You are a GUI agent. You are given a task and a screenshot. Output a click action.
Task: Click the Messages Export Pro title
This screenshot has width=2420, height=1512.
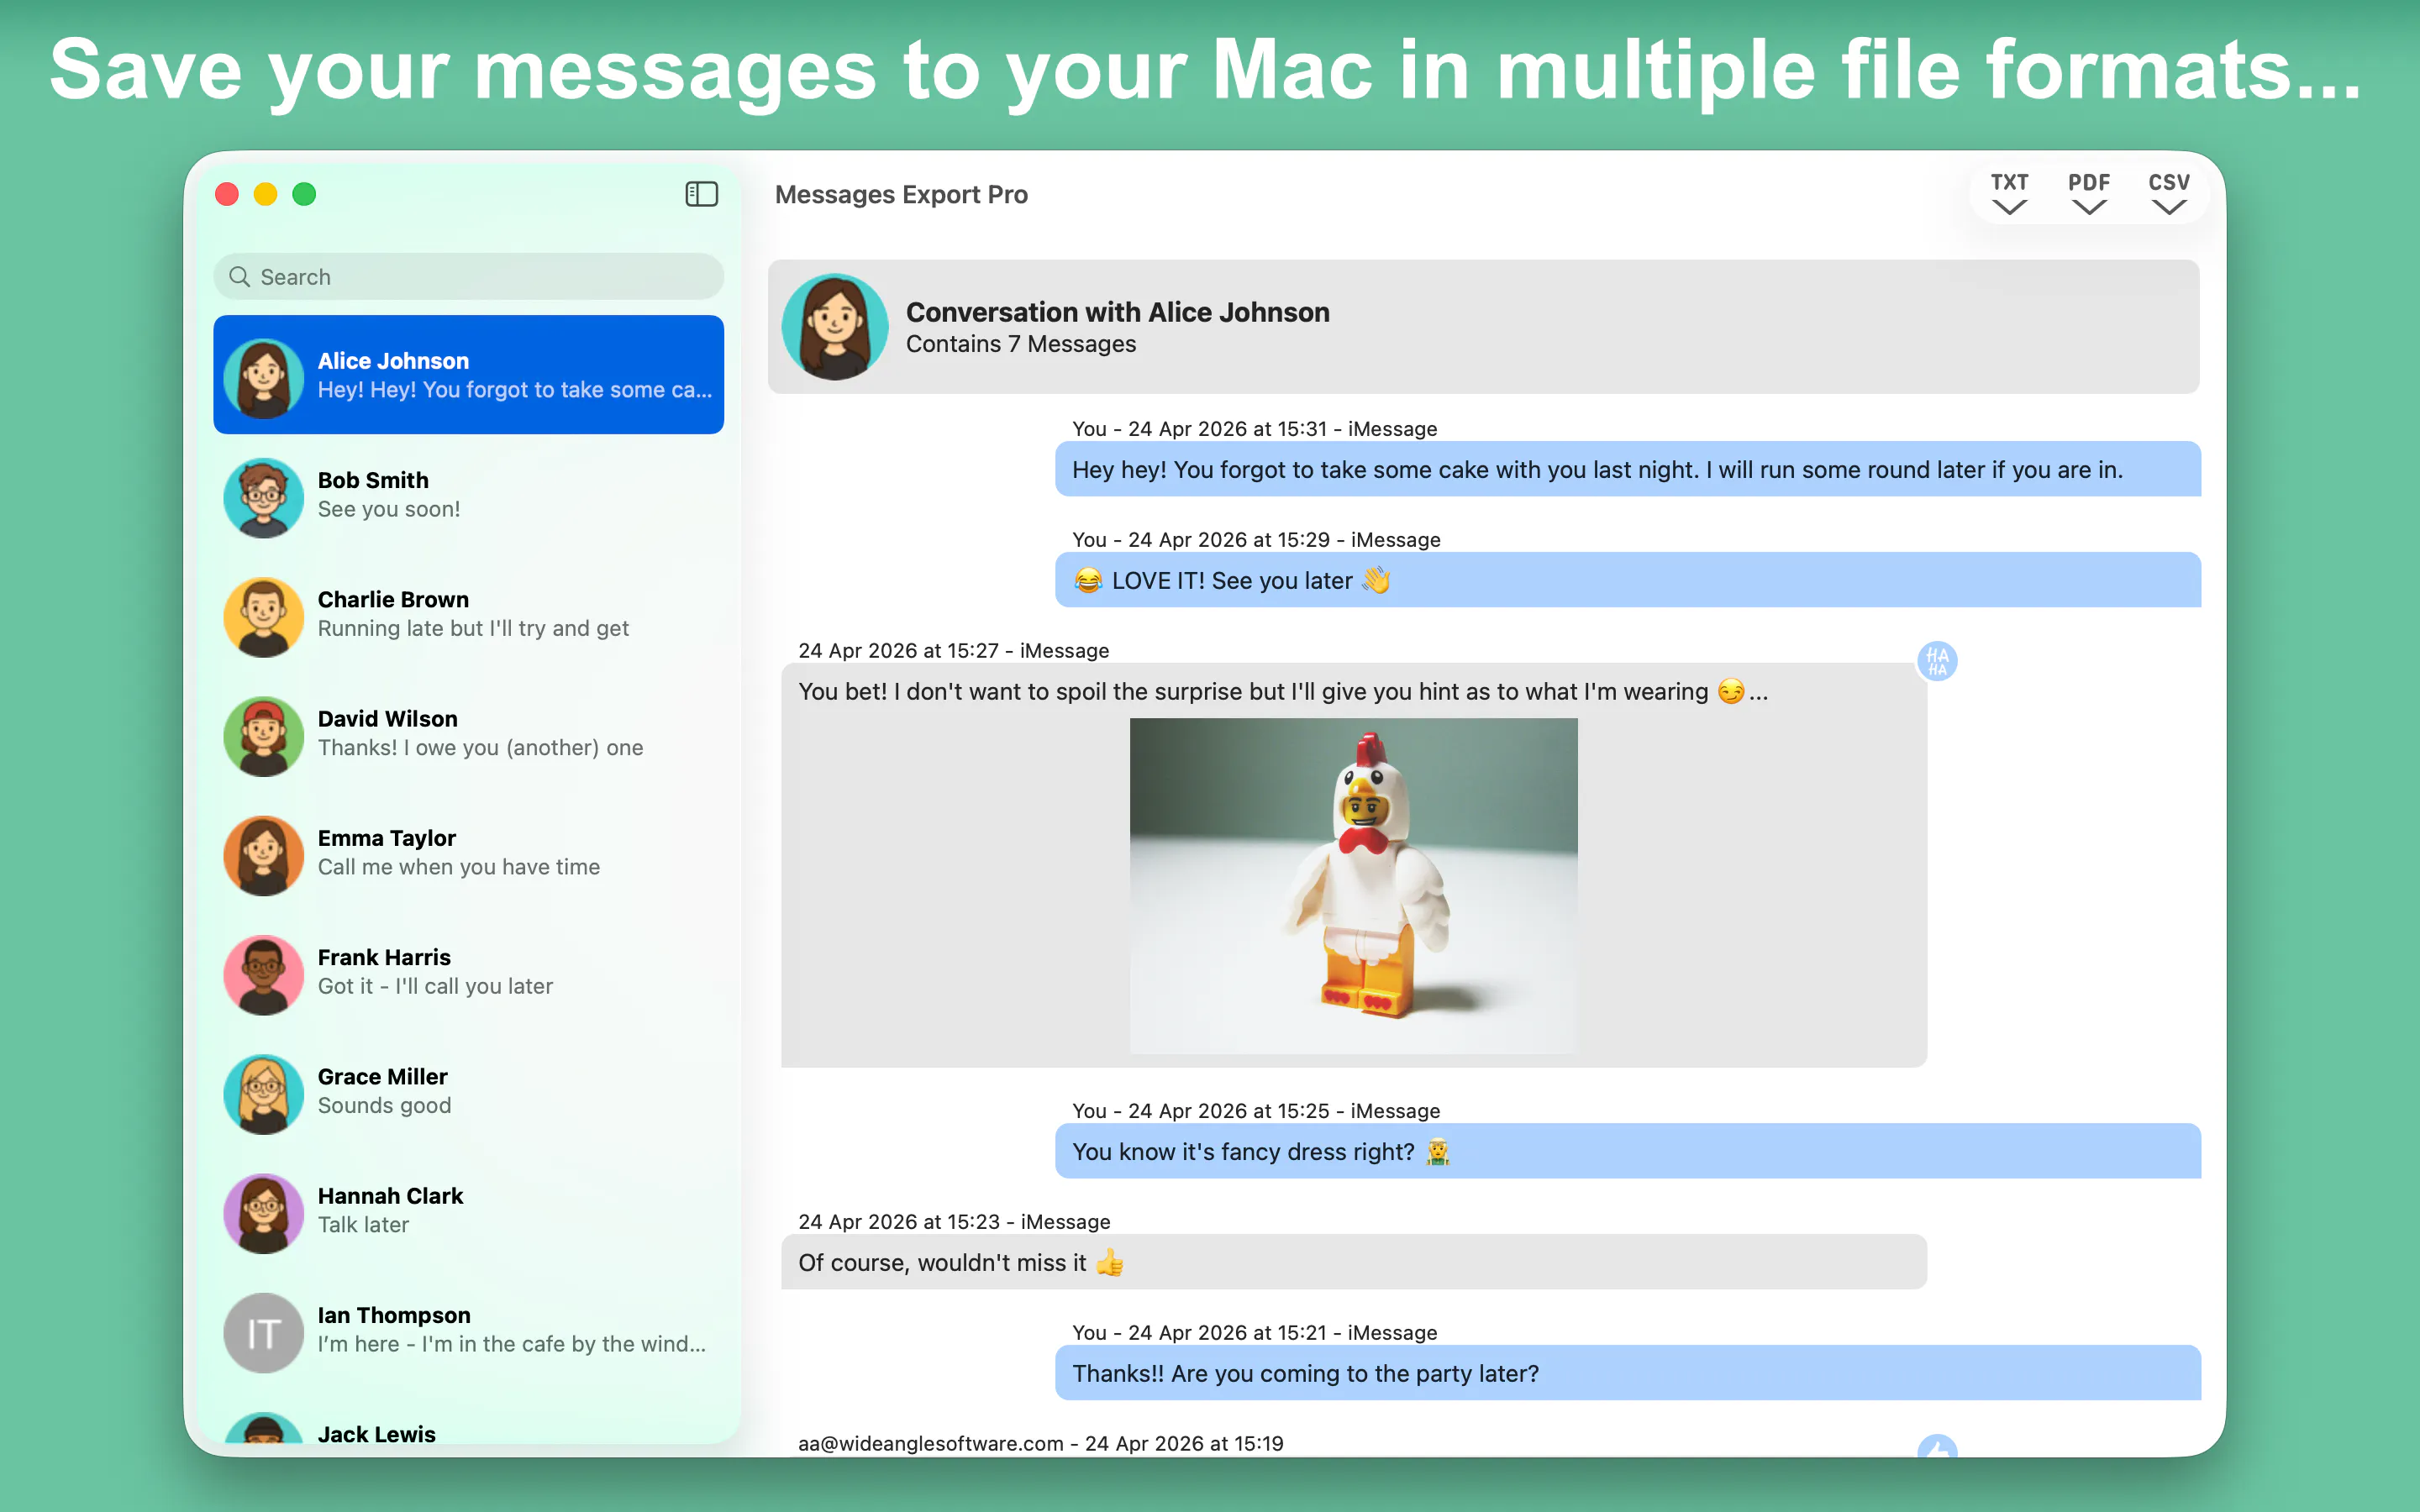coord(901,194)
